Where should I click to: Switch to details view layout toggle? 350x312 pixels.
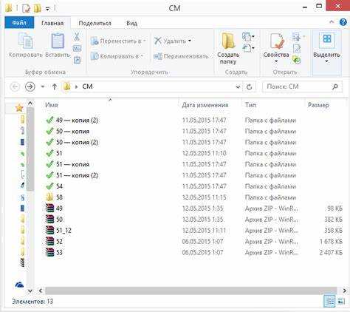[329, 301]
